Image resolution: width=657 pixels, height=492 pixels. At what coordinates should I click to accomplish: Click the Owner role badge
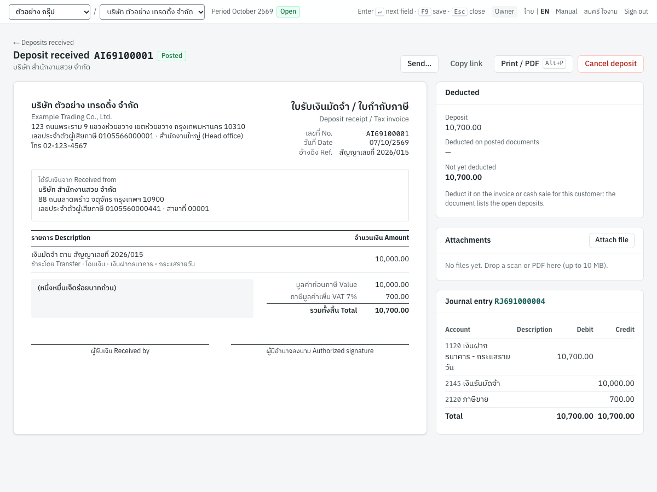click(x=504, y=11)
